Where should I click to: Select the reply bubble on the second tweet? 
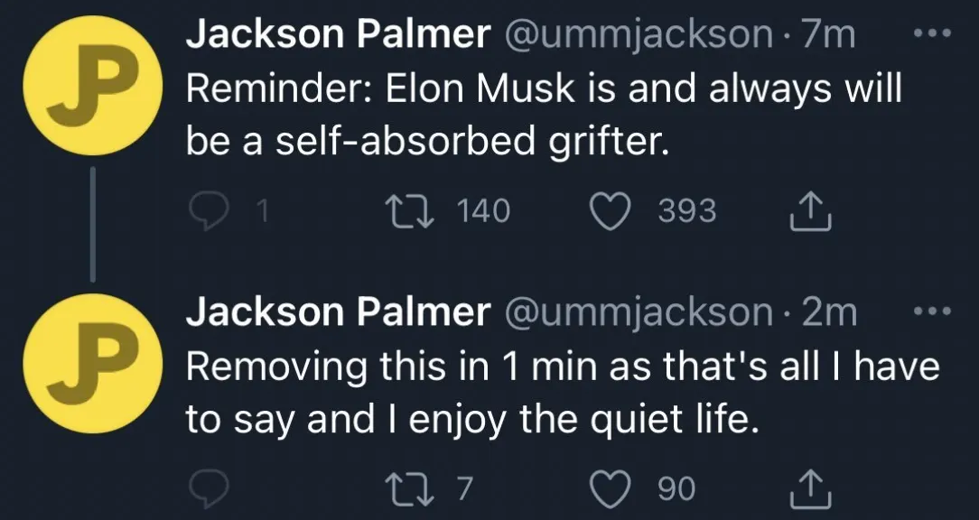tap(209, 488)
